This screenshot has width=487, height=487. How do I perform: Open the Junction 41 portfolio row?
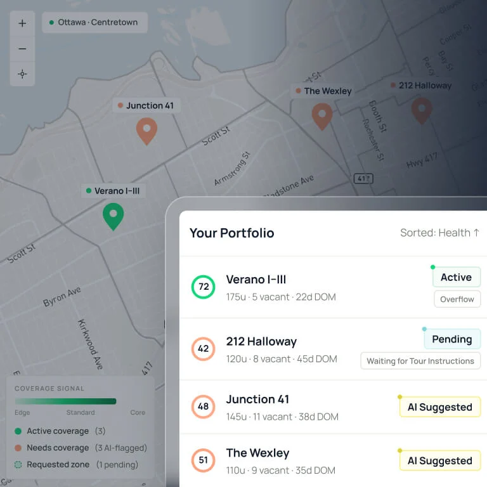click(x=333, y=407)
